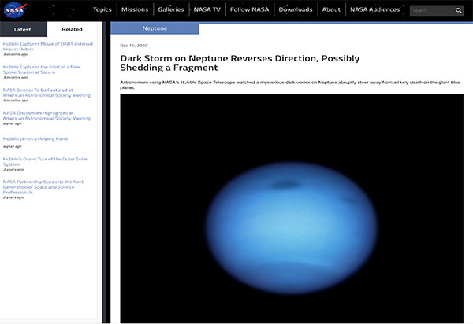Screen dimensions: 473x324
Task: Open the Topics menu
Action: 102,9
